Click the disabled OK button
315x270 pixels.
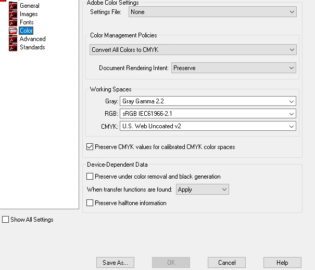tap(171, 263)
